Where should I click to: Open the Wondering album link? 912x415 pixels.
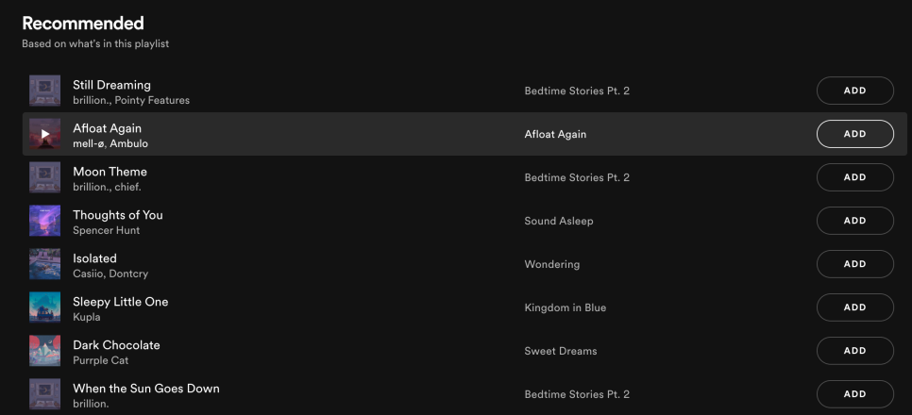(x=552, y=264)
